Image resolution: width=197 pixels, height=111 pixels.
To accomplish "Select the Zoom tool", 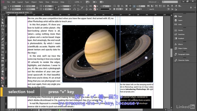I will [x=3, y=74].
